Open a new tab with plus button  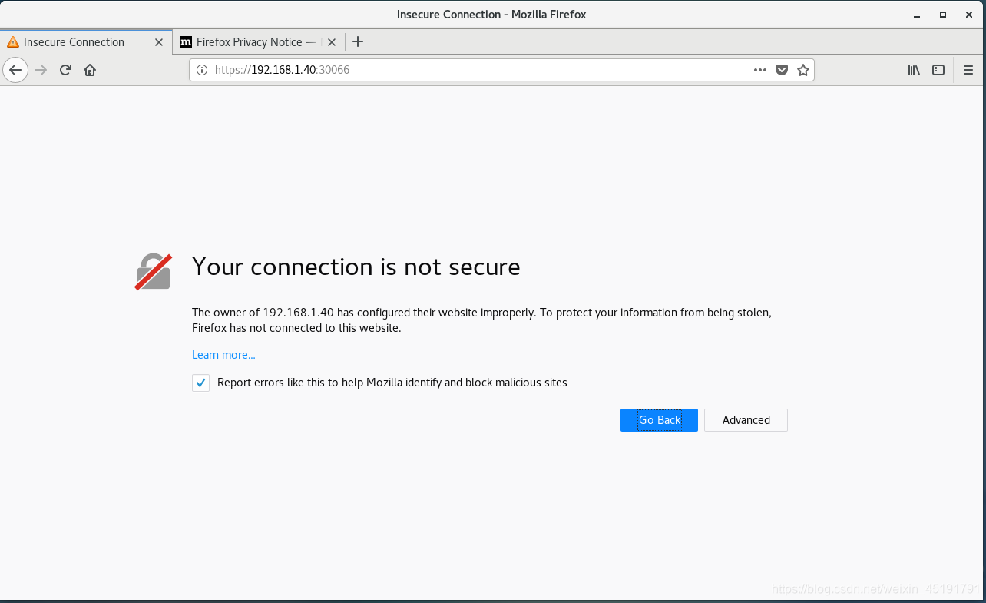(x=358, y=42)
